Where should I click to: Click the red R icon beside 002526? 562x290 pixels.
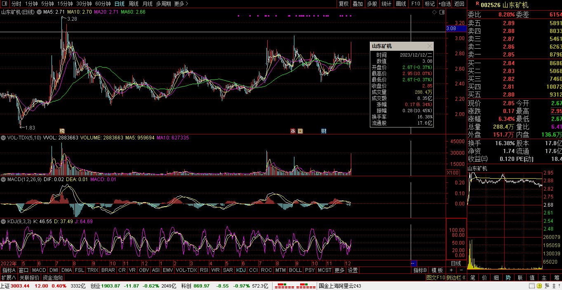(477, 3)
